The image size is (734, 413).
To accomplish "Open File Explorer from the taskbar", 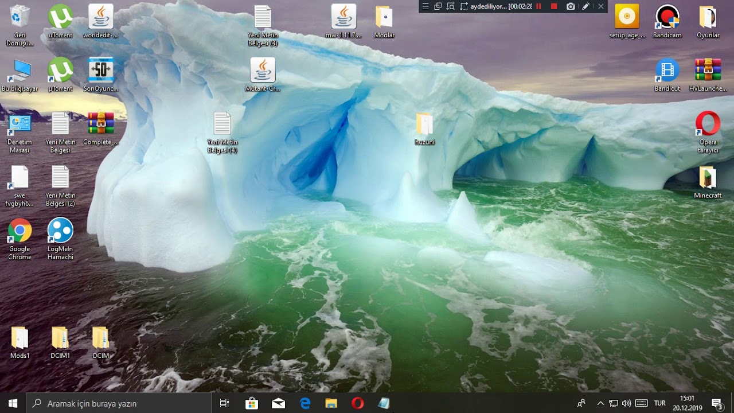I will pos(331,403).
